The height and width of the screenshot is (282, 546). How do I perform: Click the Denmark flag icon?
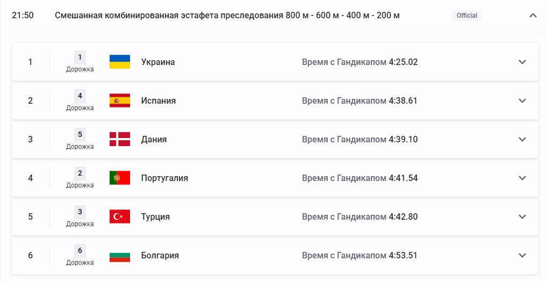click(120, 139)
